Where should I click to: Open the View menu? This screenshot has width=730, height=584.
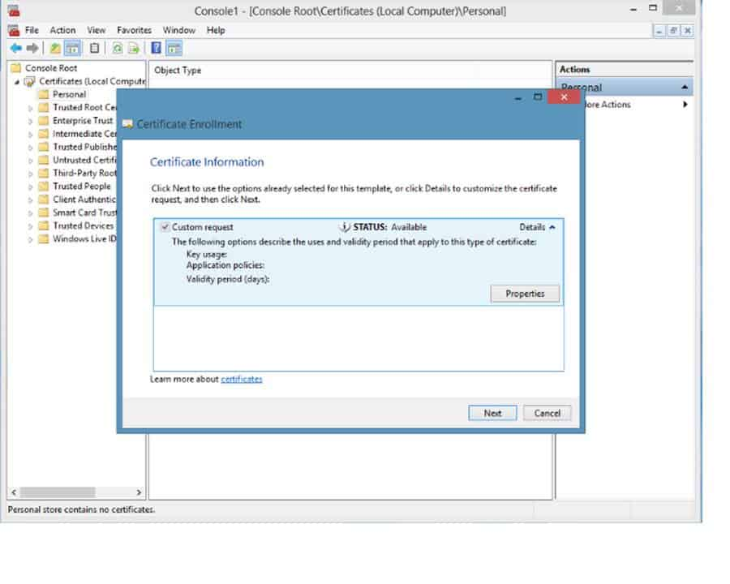coord(96,30)
